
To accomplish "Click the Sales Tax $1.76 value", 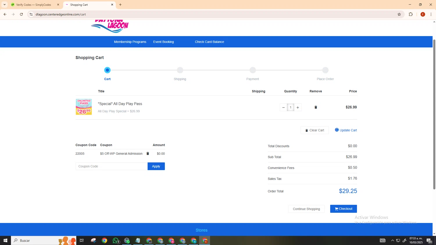I will click(x=352, y=179).
